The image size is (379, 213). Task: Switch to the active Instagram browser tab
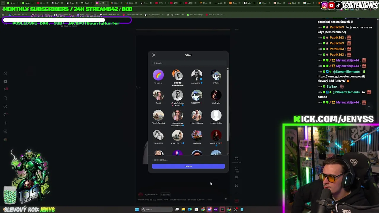coord(102,3)
